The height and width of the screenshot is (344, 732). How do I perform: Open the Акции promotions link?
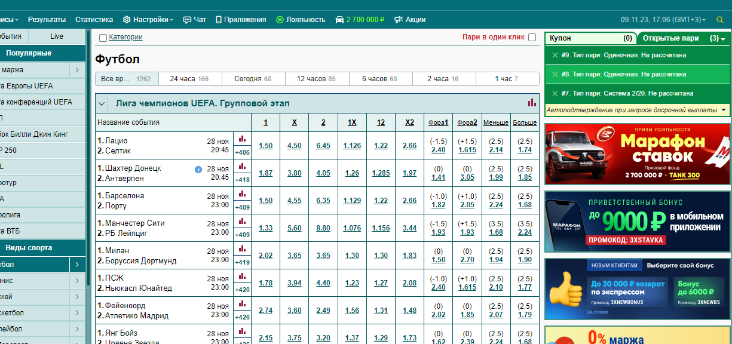click(x=410, y=20)
